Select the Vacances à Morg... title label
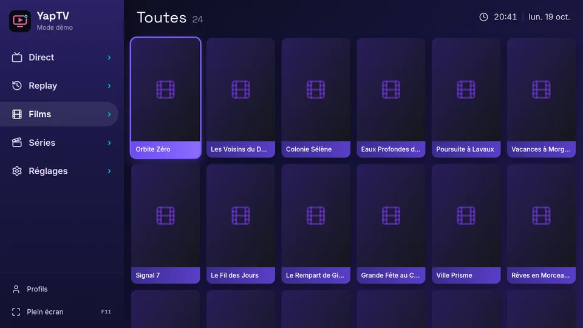 click(x=540, y=149)
